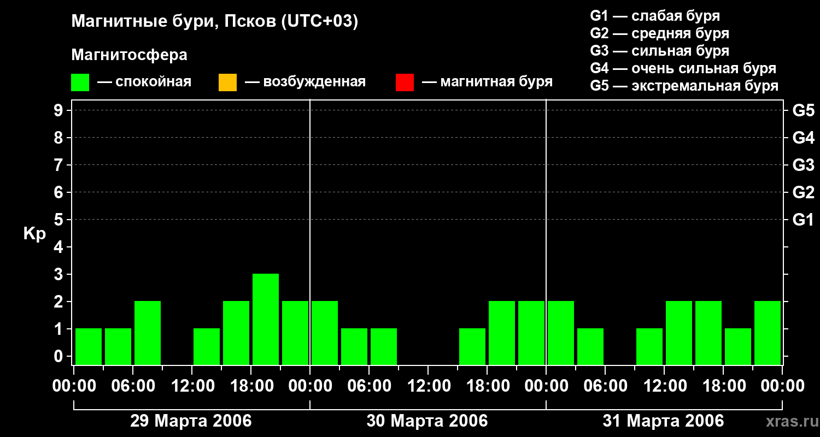Click the green 'спокойная' legend swatch
The width and height of the screenshot is (820, 437).
(80, 82)
